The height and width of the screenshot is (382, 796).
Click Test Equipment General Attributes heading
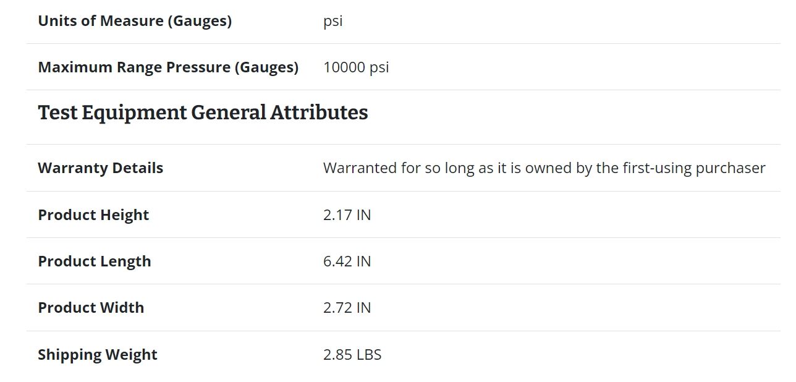(203, 112)
